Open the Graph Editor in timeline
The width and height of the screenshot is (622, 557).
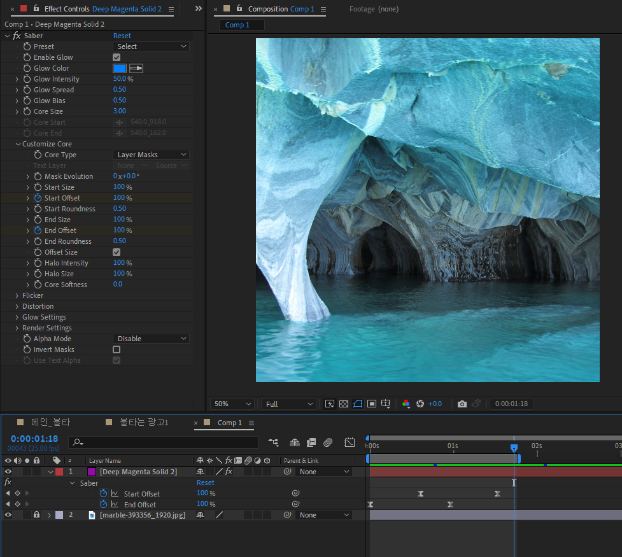[x=350, y=442]
